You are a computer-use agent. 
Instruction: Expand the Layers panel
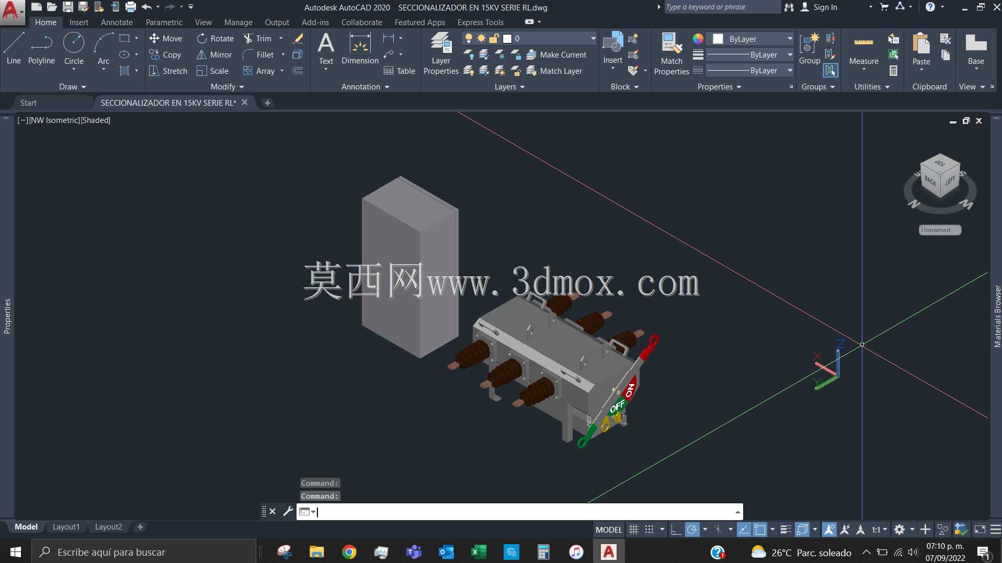[x=509, y=87]
